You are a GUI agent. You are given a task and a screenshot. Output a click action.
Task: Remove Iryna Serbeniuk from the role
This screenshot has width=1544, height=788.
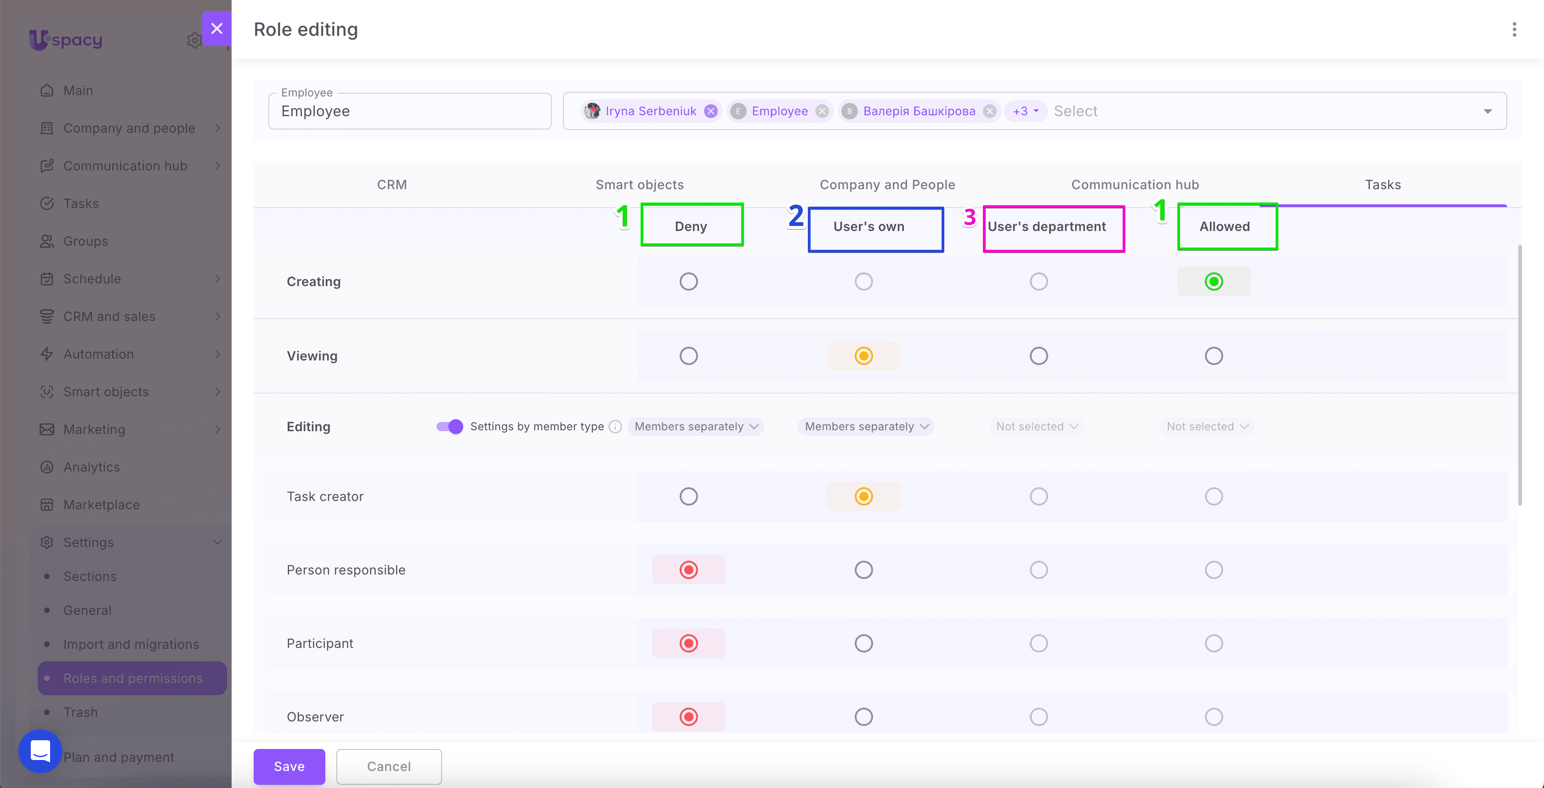click(711, 112)
